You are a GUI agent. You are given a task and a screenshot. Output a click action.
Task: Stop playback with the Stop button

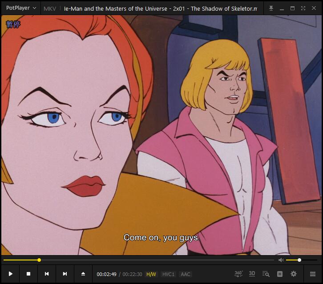[28, 274]
